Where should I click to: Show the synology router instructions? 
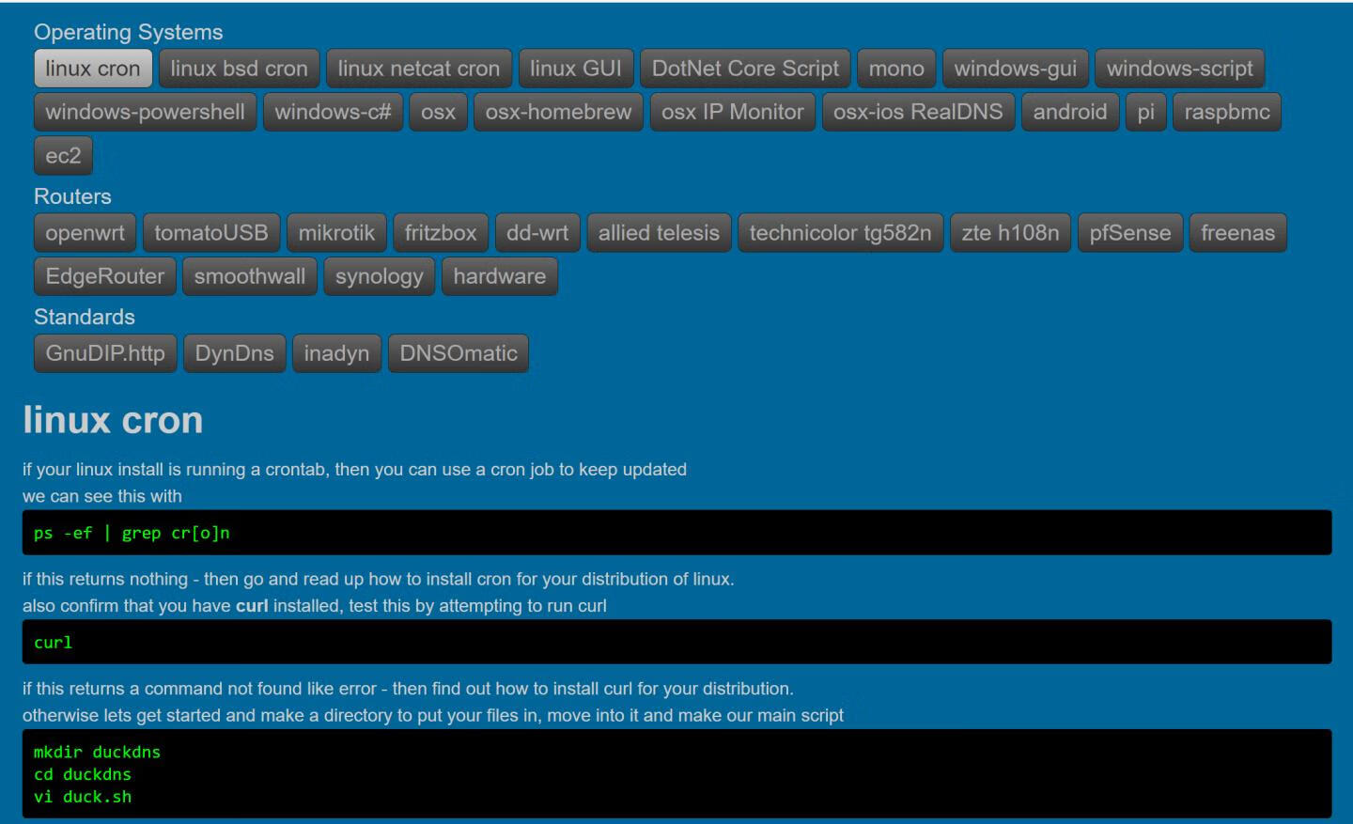tap(379, 276)
